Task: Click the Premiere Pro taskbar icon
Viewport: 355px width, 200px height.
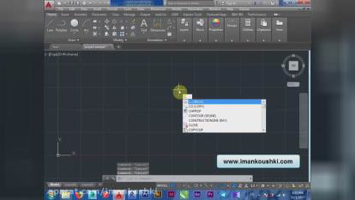Action: click(210, 194)
